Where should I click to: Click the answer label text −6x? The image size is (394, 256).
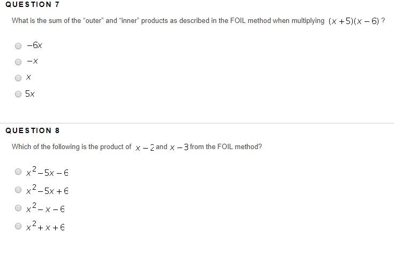(x=34, y=45)
